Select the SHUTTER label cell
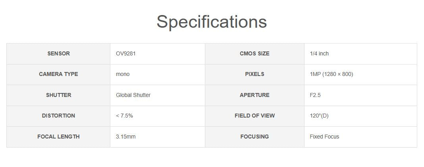 click(x=58, y=95)
